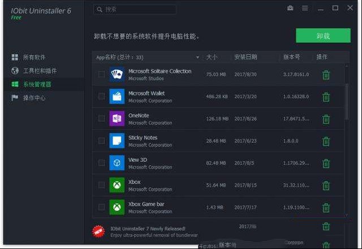Click the Sticky Notes app icon

coord(117,141)
